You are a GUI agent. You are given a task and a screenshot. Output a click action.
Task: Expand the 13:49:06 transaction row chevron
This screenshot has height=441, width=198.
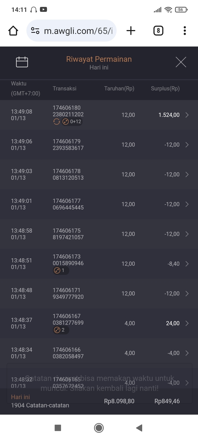(187, 145)
